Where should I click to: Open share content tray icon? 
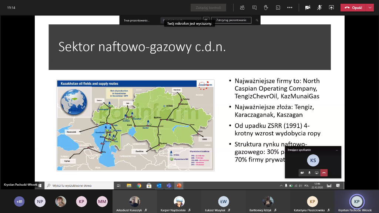331,7
